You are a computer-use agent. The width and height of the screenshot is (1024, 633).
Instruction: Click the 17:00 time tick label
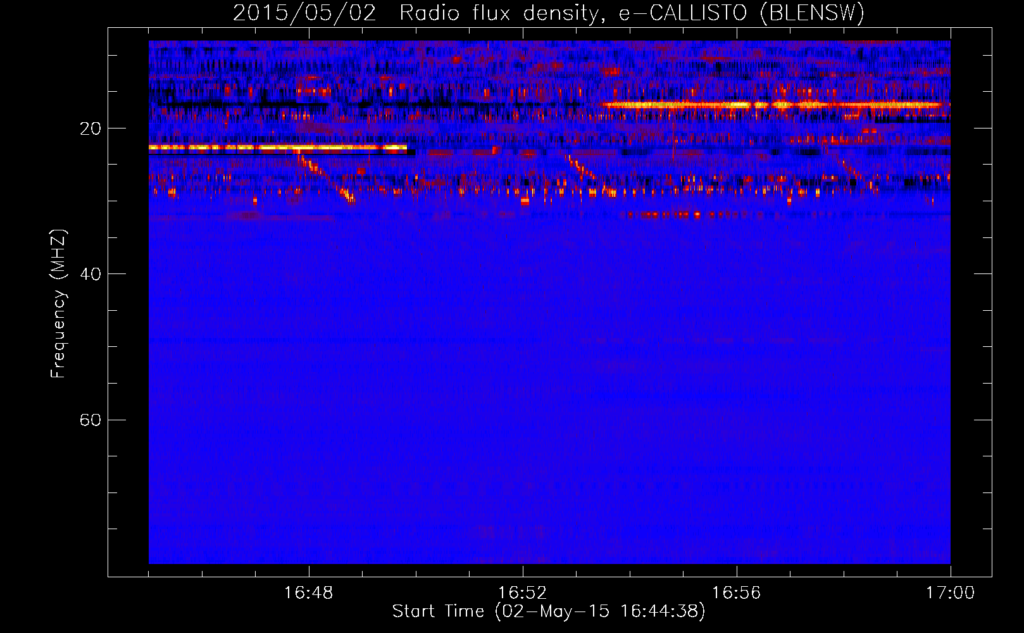[x=951, y=593]
